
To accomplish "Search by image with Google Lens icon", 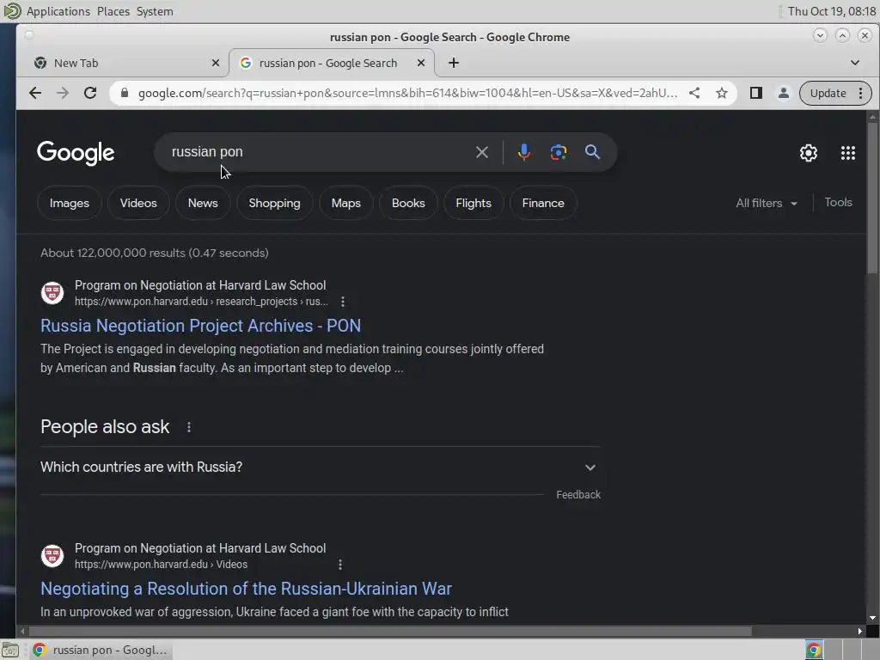I will 559,152.
